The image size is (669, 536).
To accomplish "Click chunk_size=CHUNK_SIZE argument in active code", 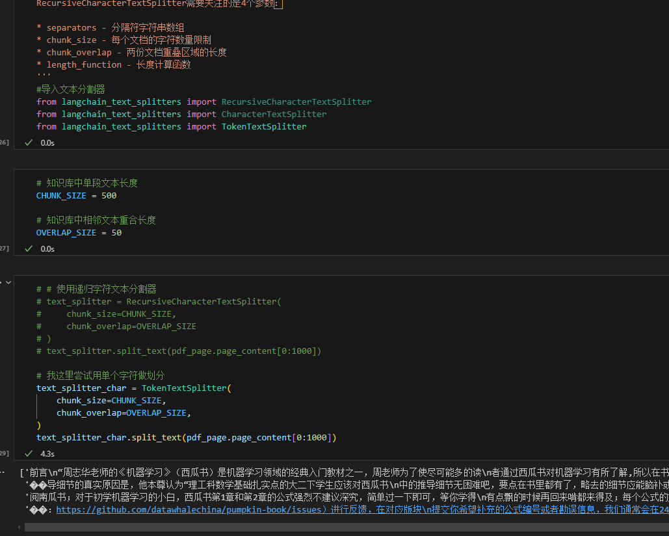I will click(111, 400).
